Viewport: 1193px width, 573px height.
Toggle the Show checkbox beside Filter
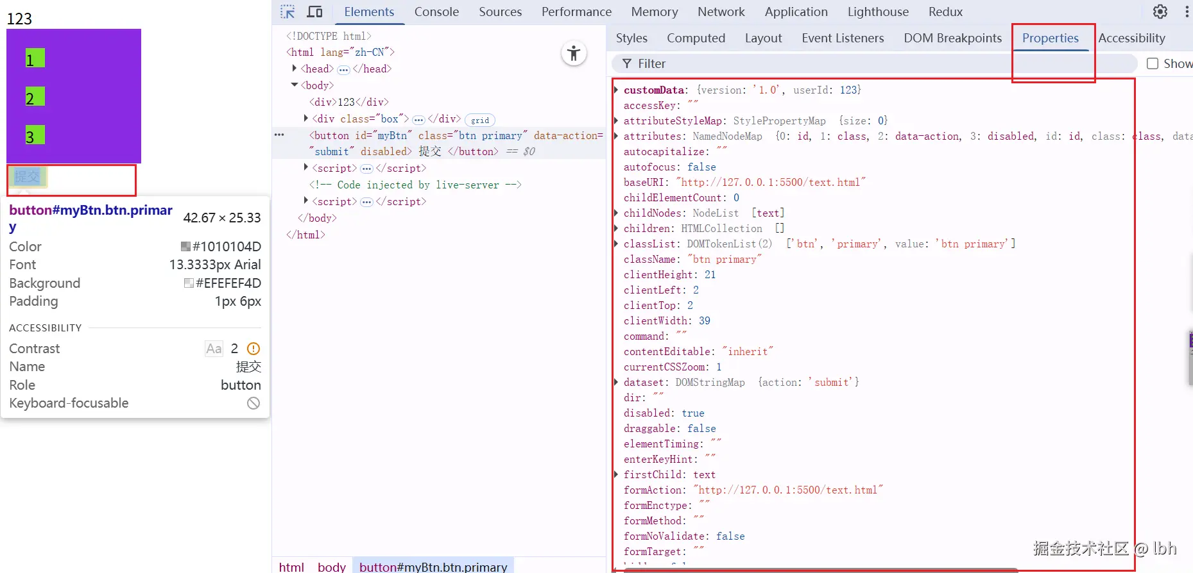[1153, 63]
